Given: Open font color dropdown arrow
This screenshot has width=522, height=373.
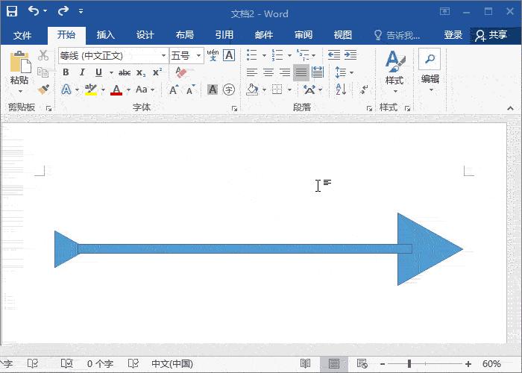Looking at the screenshot, I should 128,90.
